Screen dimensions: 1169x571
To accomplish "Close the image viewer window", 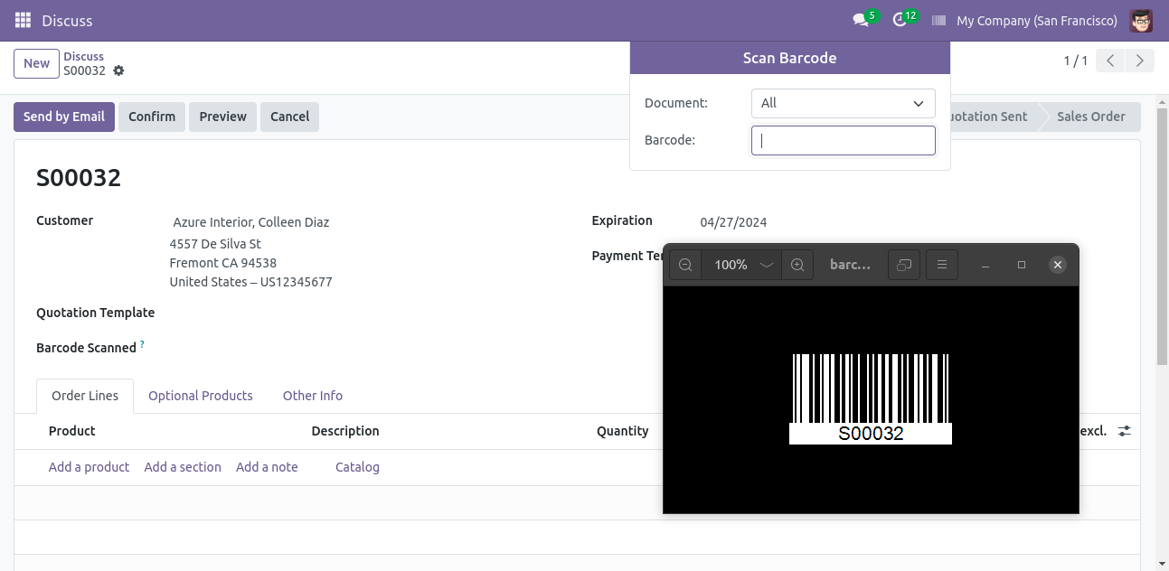I will tap(1058, 265).
